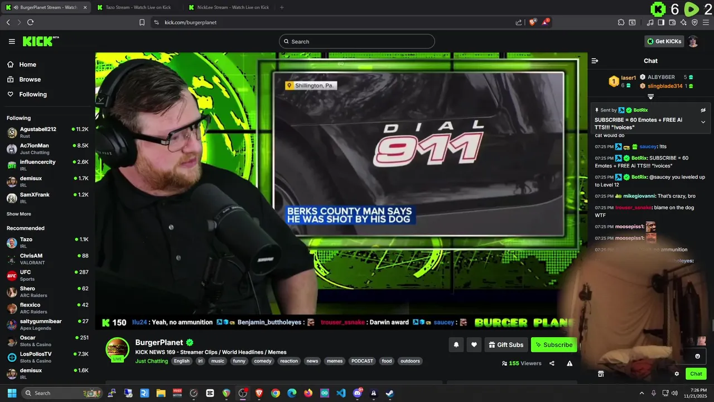Open Windows Start menu
This screenshot has width=714, height=402.
pyautogui.click(x=12, y=393)
